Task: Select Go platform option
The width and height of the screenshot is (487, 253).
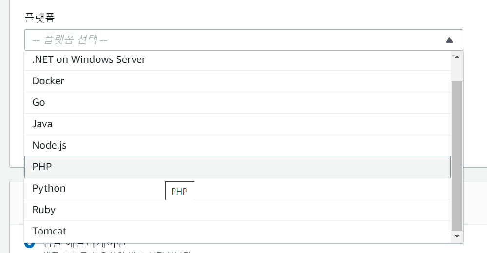Action: (237, 102)
